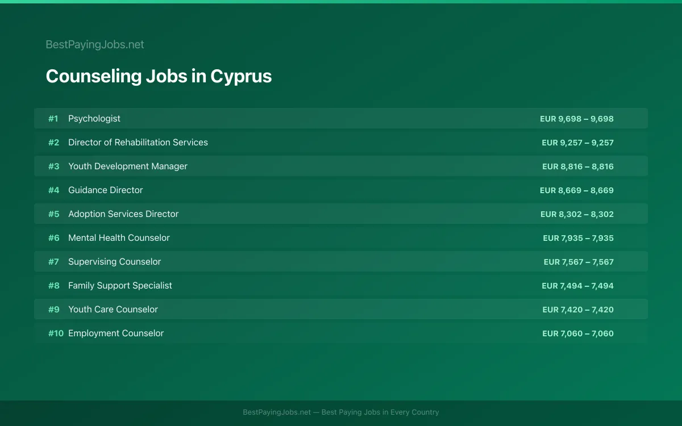This screenshot has width=682, height=426.
Task: Click salary EUR 7,494 – 7,494
Action: [577, 286]
